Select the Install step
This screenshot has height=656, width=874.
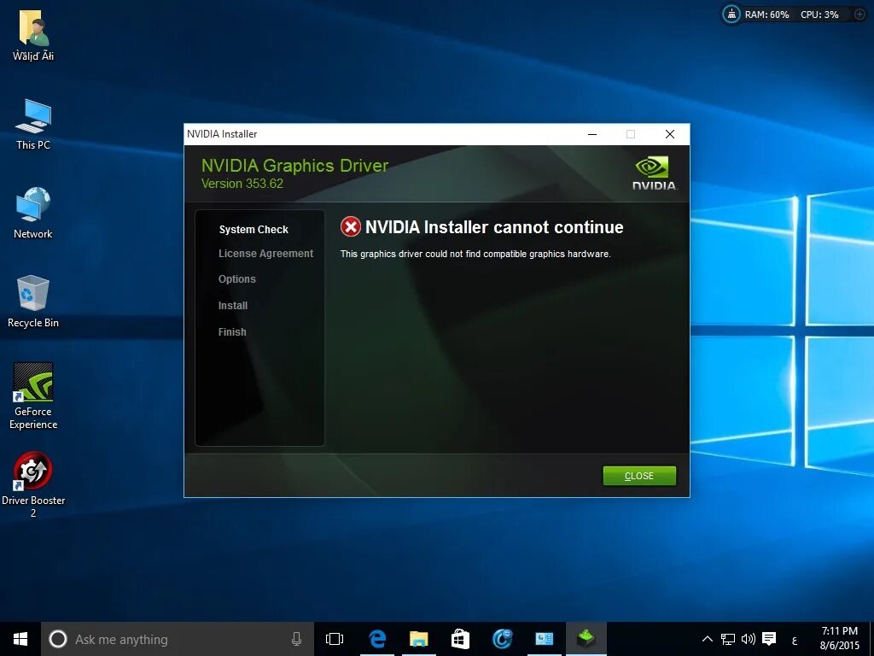click(x=233, y=305)
